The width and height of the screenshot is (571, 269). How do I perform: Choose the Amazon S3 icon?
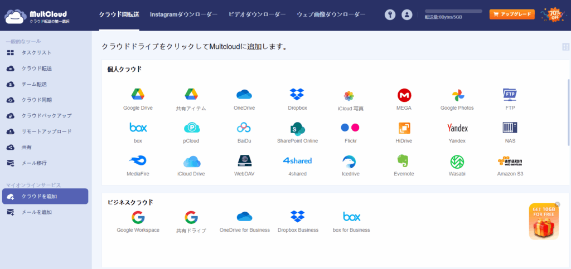pos(510,162)
